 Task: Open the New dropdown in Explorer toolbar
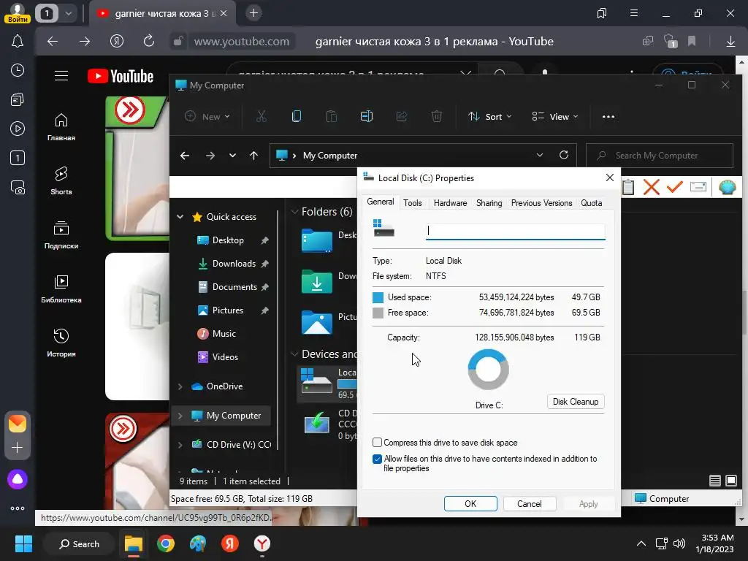207,116
